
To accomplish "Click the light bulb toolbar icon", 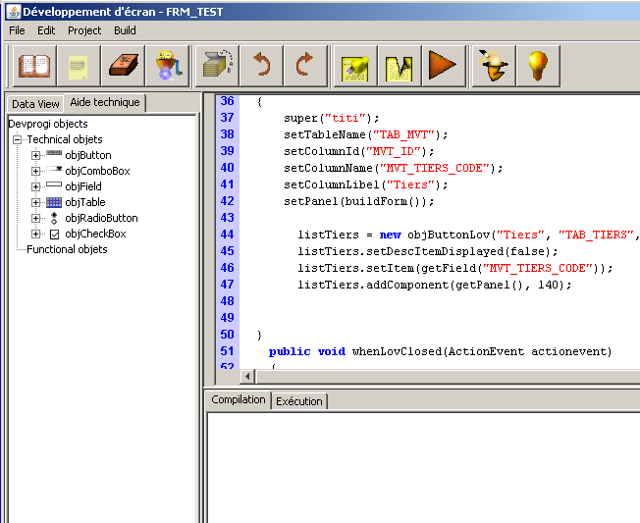I will click(x=538, y=66).
